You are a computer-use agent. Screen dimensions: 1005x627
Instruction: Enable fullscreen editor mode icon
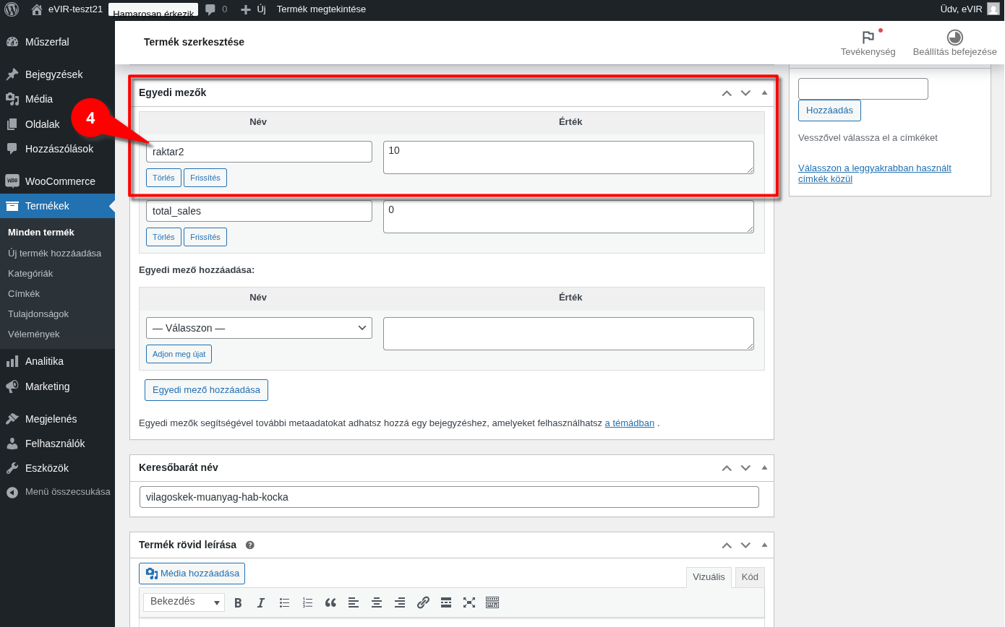click(469, 602)
